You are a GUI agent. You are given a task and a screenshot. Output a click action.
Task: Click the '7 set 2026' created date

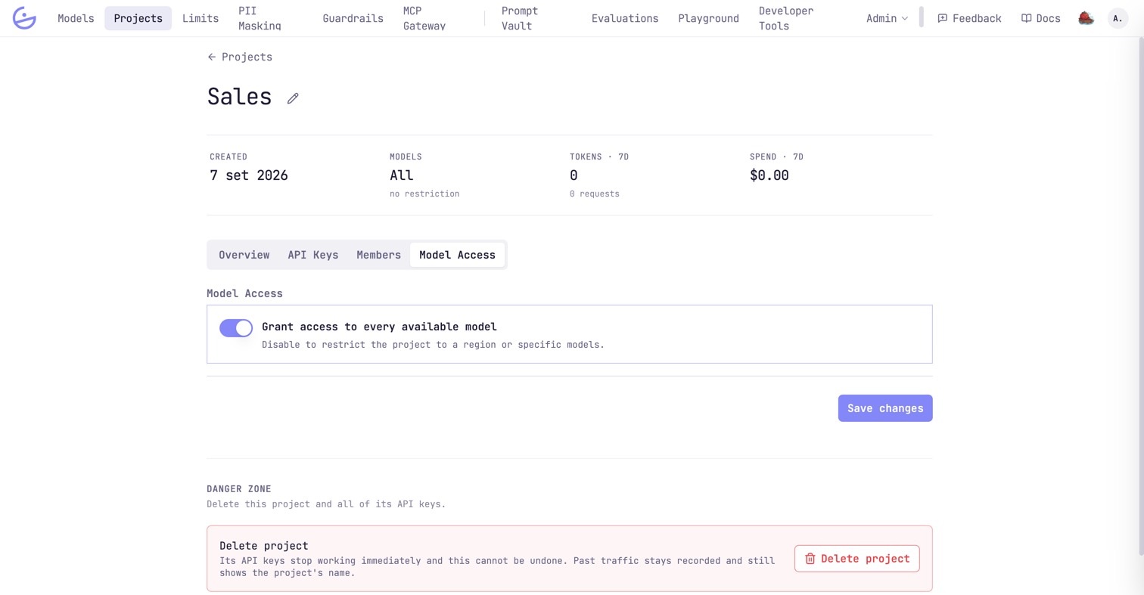coord(249,175)
